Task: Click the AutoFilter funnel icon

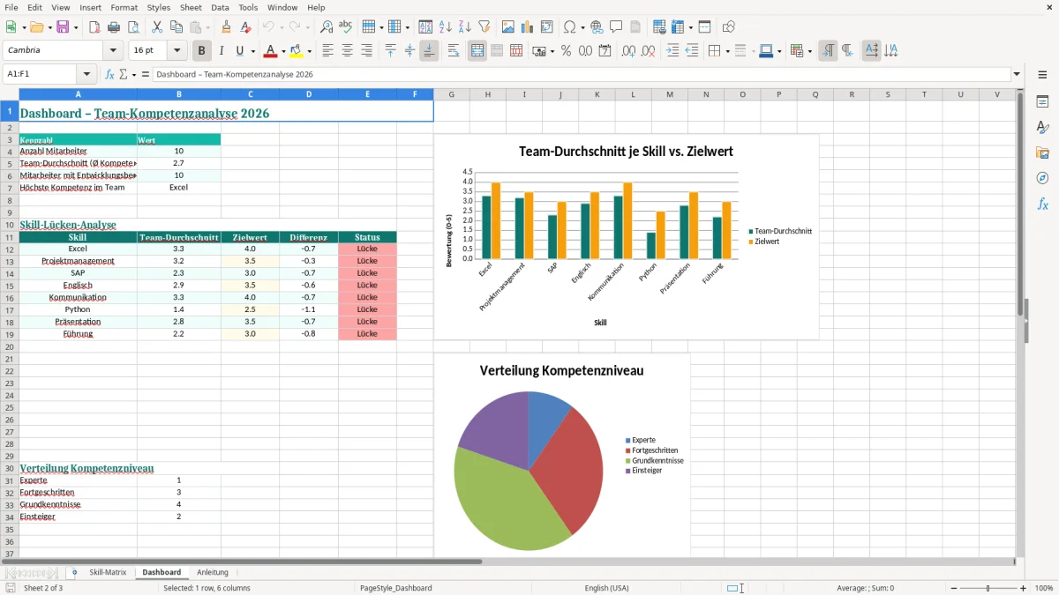Action: point(484,27)
